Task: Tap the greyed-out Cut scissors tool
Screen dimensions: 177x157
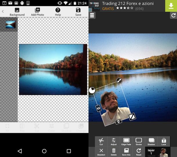Action: point(37,128)
